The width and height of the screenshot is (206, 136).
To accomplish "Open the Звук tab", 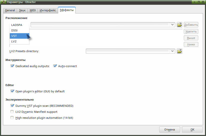I will click(x=22, y=10).
